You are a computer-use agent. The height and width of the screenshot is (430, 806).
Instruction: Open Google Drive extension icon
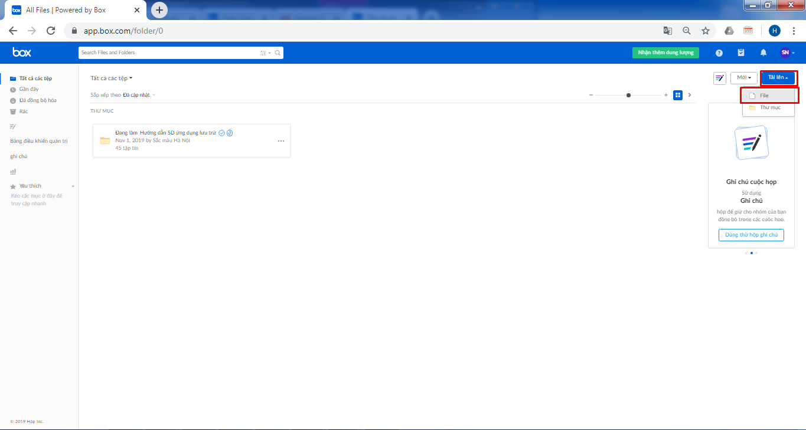(x=729, y=31)
